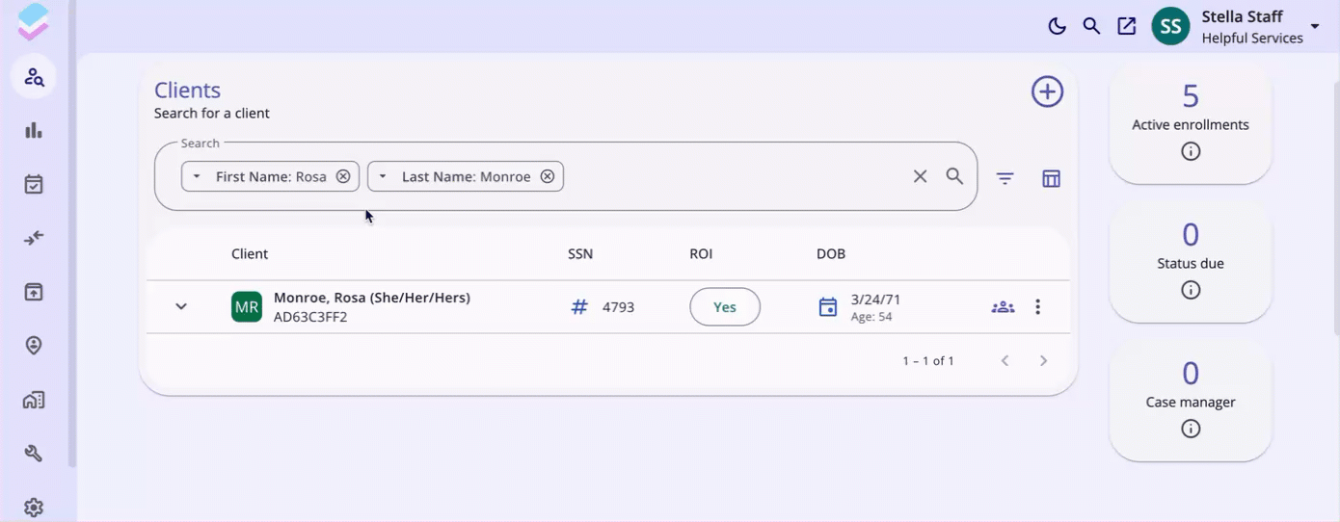Click the top bar search magnifier
The width and height of the screenshot is (1340, 522).
click(x=1091, y=26)
